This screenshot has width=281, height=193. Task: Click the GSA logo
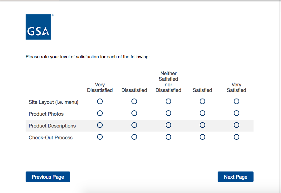click(38, 27)
